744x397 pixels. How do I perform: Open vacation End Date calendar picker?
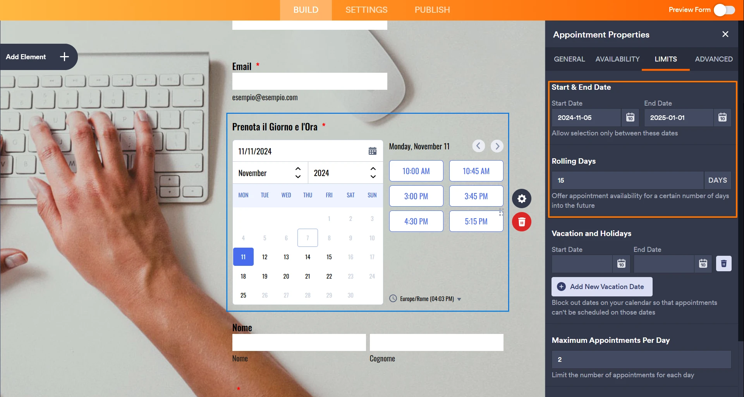pos(703,264)
